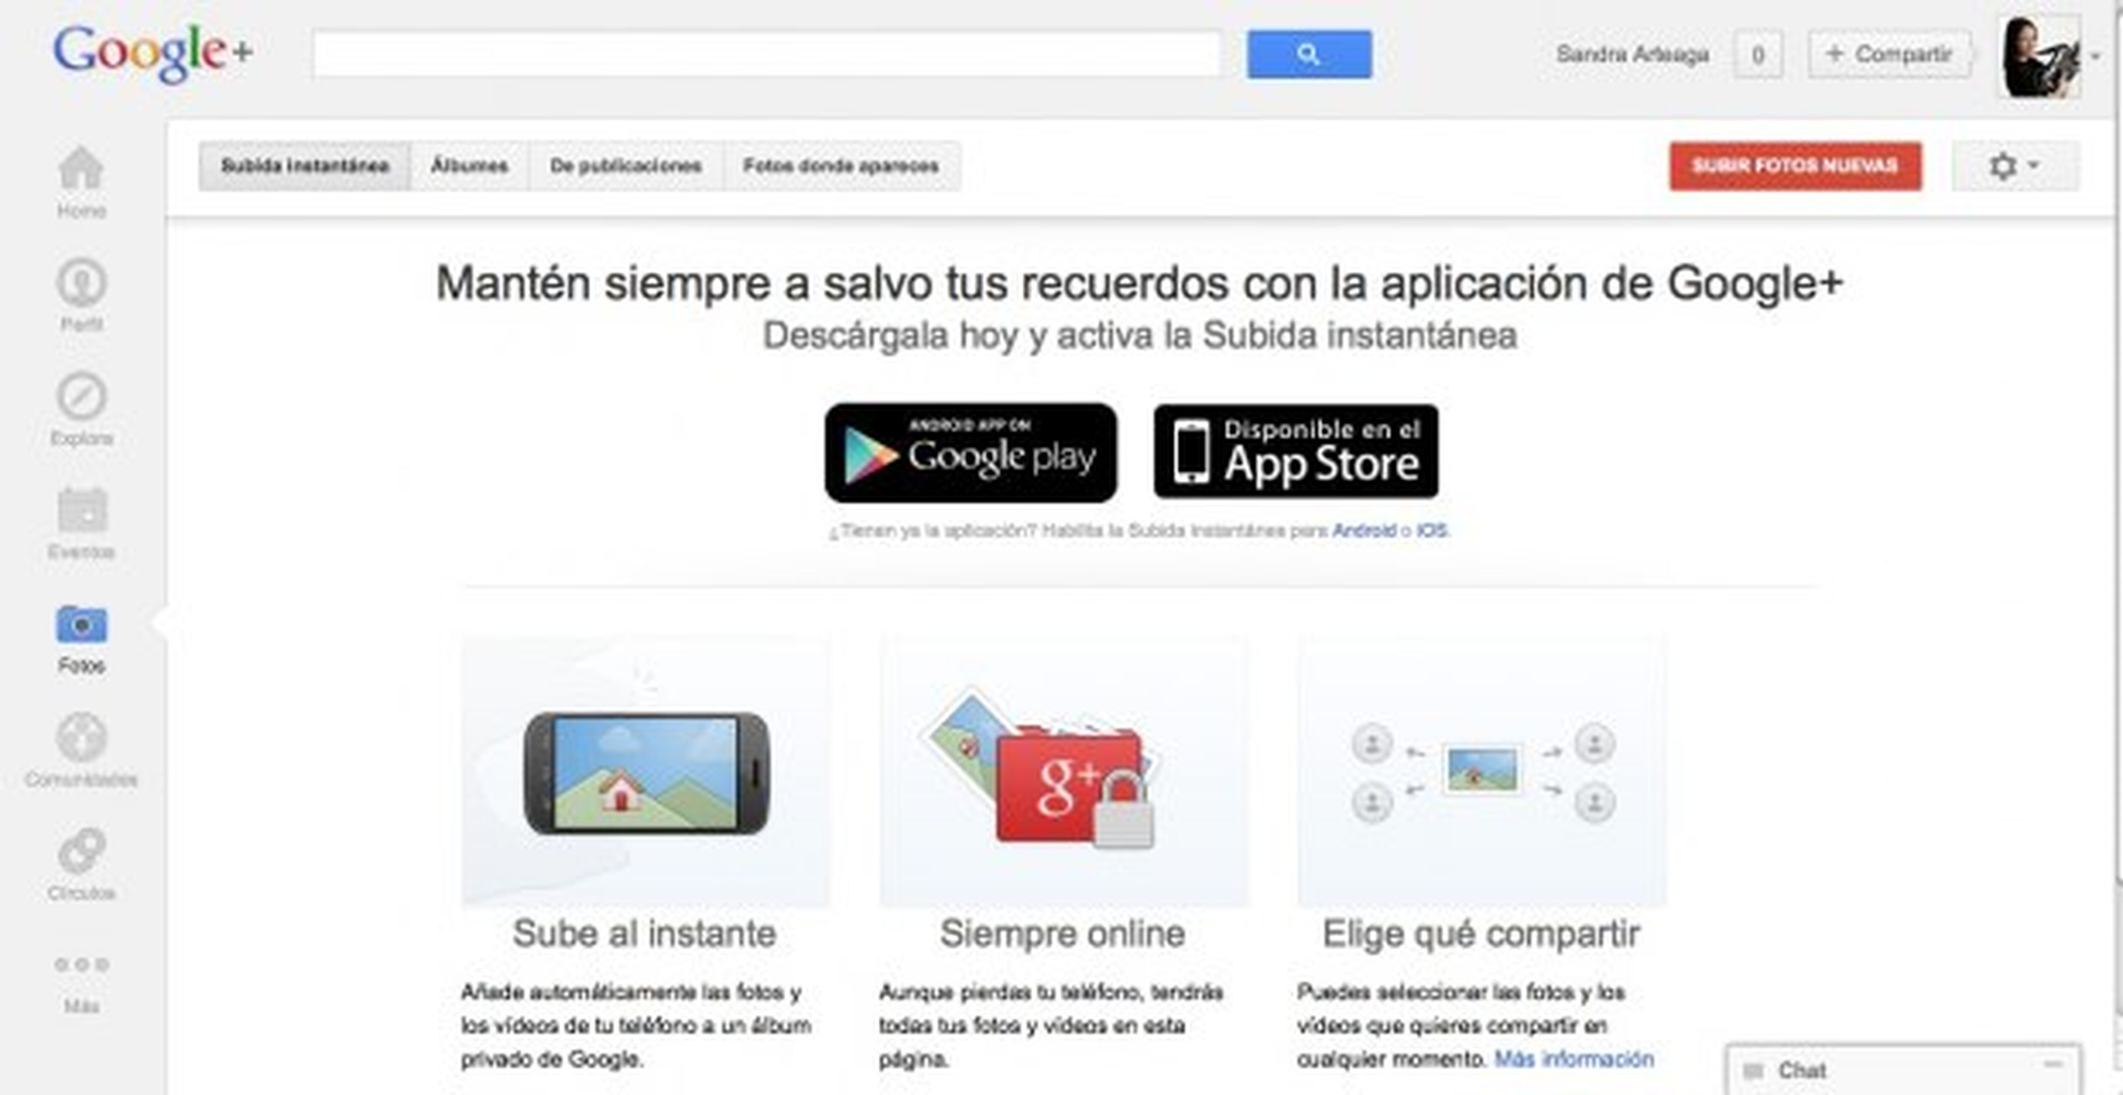This screenshot has width=2123, height=1095.
Task: Select the Fotos camera icon
Action: pyautogui.click(x=81, y=624)
